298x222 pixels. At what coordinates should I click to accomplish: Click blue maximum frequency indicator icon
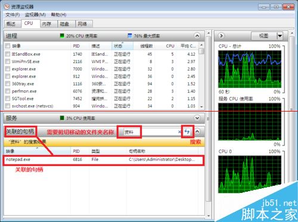coord(129,36)
